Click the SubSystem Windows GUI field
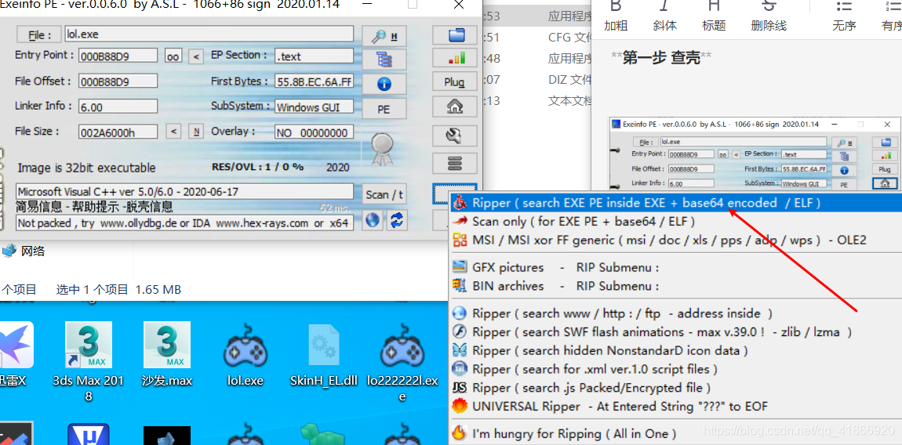The image size is (902, 445). (x=314, y=107)
